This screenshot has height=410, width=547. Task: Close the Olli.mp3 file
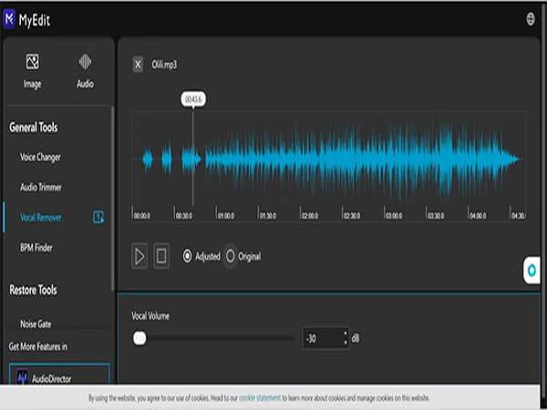click(x=138, y=65)
